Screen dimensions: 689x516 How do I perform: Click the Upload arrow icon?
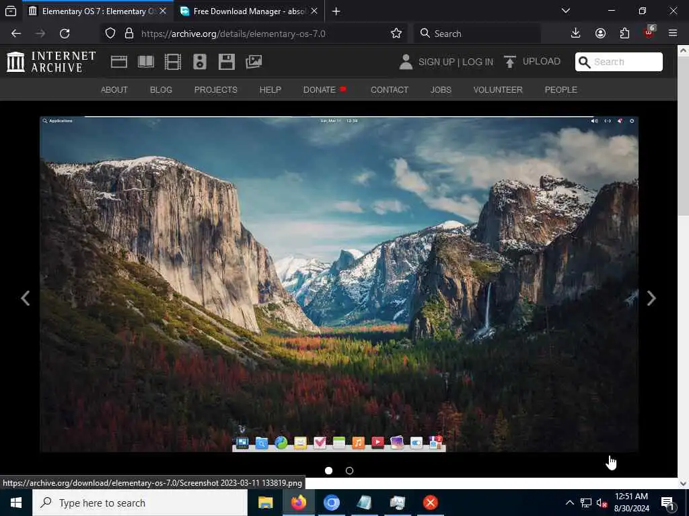point(510,62)
